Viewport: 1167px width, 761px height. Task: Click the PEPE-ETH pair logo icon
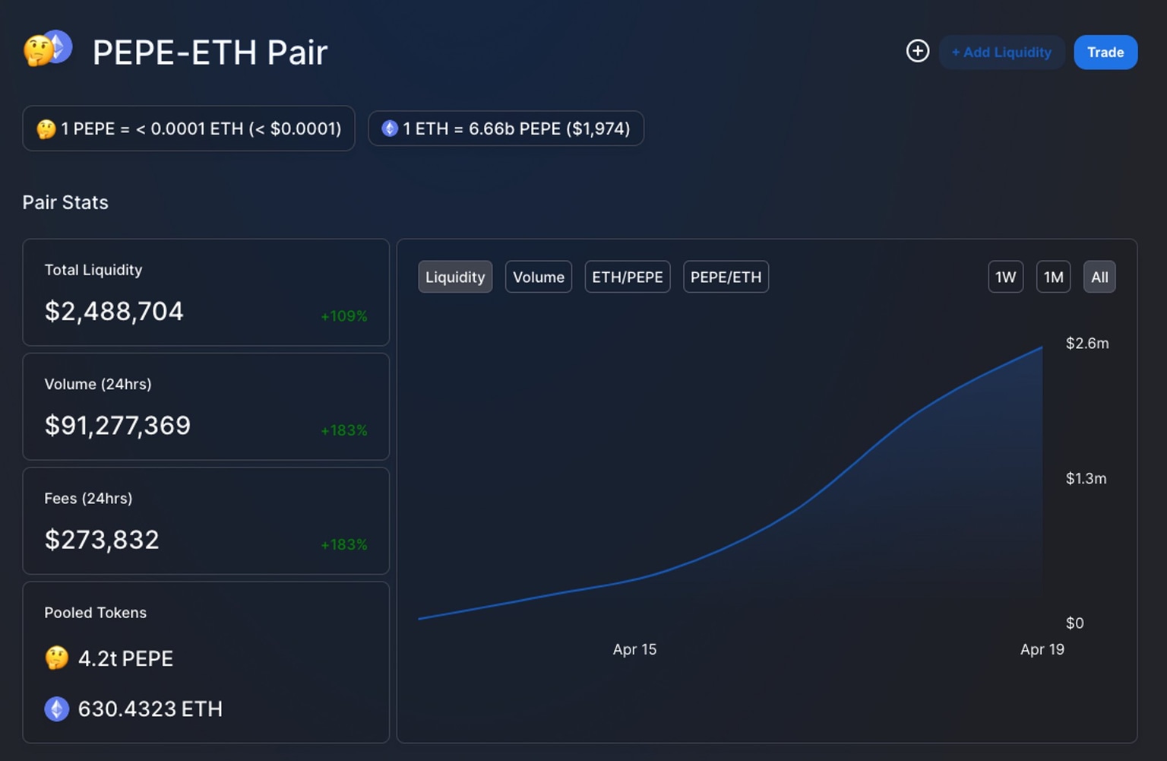coord(48,48)
